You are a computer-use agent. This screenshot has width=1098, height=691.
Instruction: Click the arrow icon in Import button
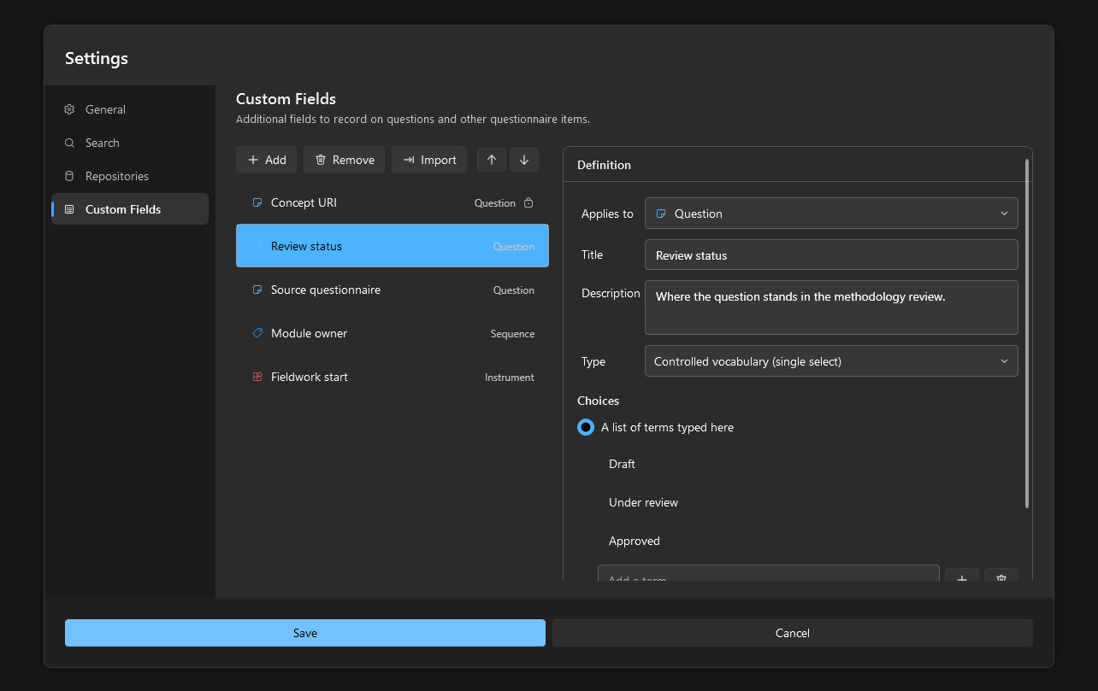[x=409, y=160]
